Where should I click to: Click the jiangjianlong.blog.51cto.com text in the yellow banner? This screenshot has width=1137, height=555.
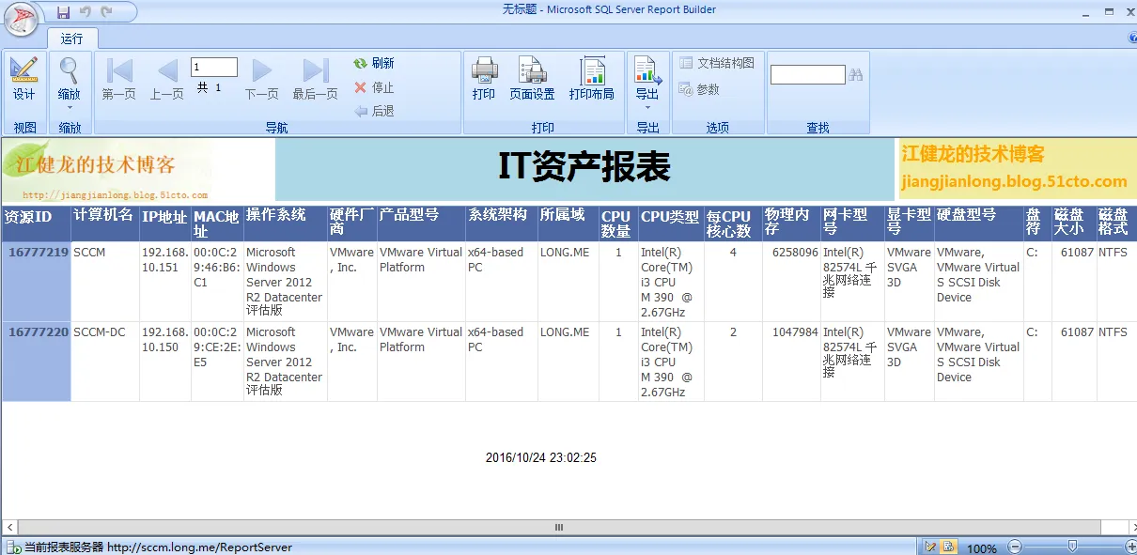pyautogui.click(x=1014, y=182)
